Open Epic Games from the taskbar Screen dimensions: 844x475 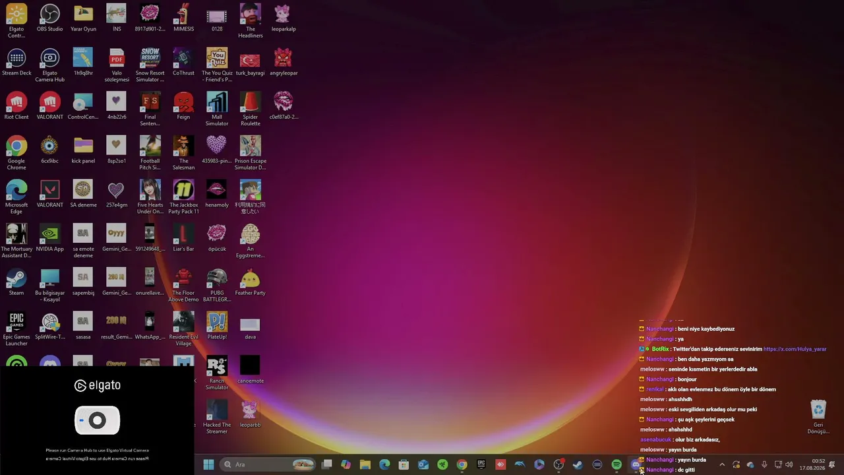coord(481,464)
